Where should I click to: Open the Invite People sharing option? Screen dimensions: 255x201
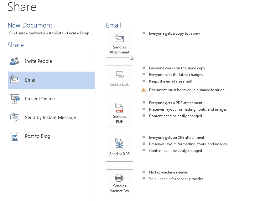(51, 61)
